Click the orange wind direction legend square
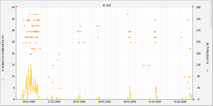The image size is (213, 106). click(x=207, y=70)
